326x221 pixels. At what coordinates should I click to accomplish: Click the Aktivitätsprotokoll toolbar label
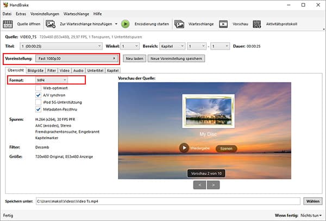pyautogui.click(x=281, y=24)
